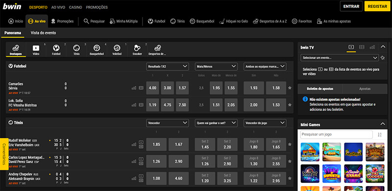Open PROMOÇÕES in top menu

click(97, 7)
